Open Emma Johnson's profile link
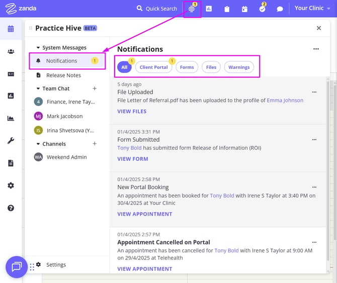Viewport: 337px width, 283px height. [x=285, y=101]
